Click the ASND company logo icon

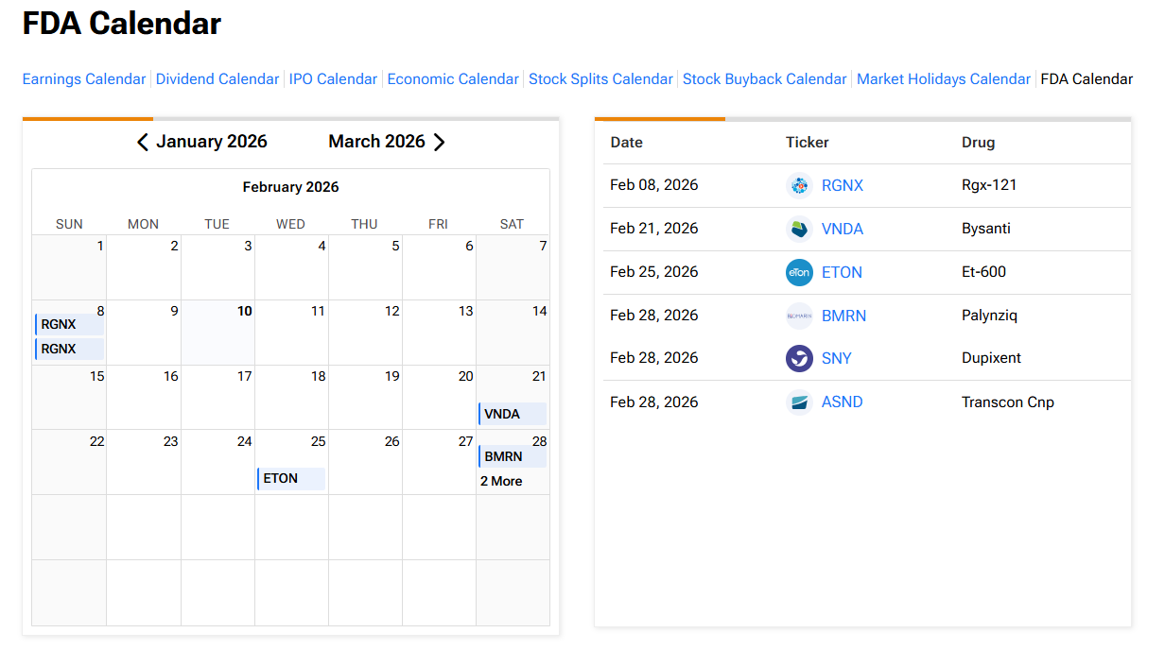799,402
